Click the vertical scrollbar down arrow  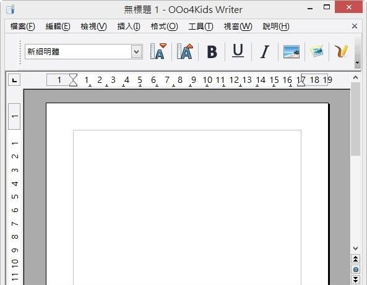[x=355, y=248]
